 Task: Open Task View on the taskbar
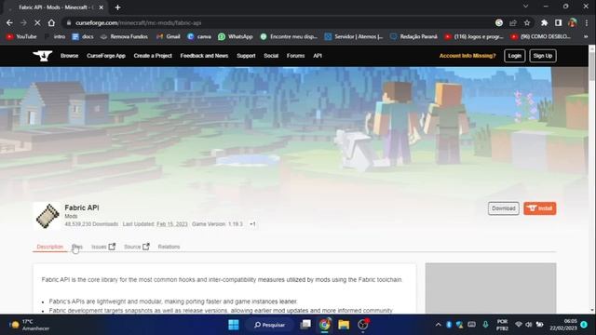pyautogui.click(x=305, y=325)
